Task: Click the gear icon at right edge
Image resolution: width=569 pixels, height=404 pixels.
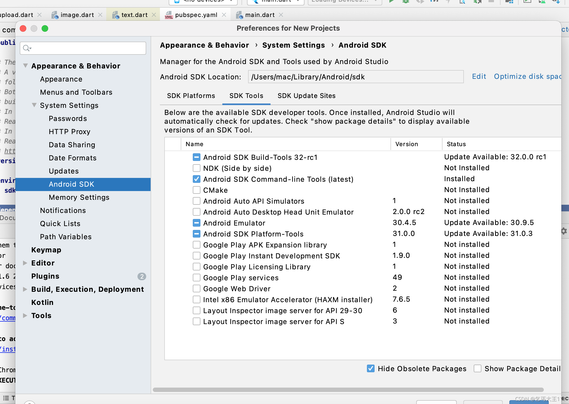Action: (x=564, y=231)
